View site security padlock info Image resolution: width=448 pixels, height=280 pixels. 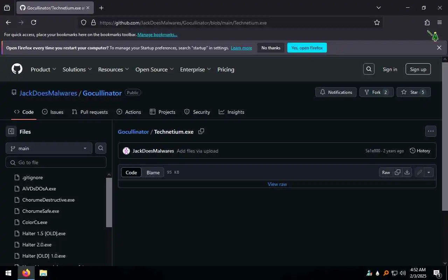[x=93, y=22]
